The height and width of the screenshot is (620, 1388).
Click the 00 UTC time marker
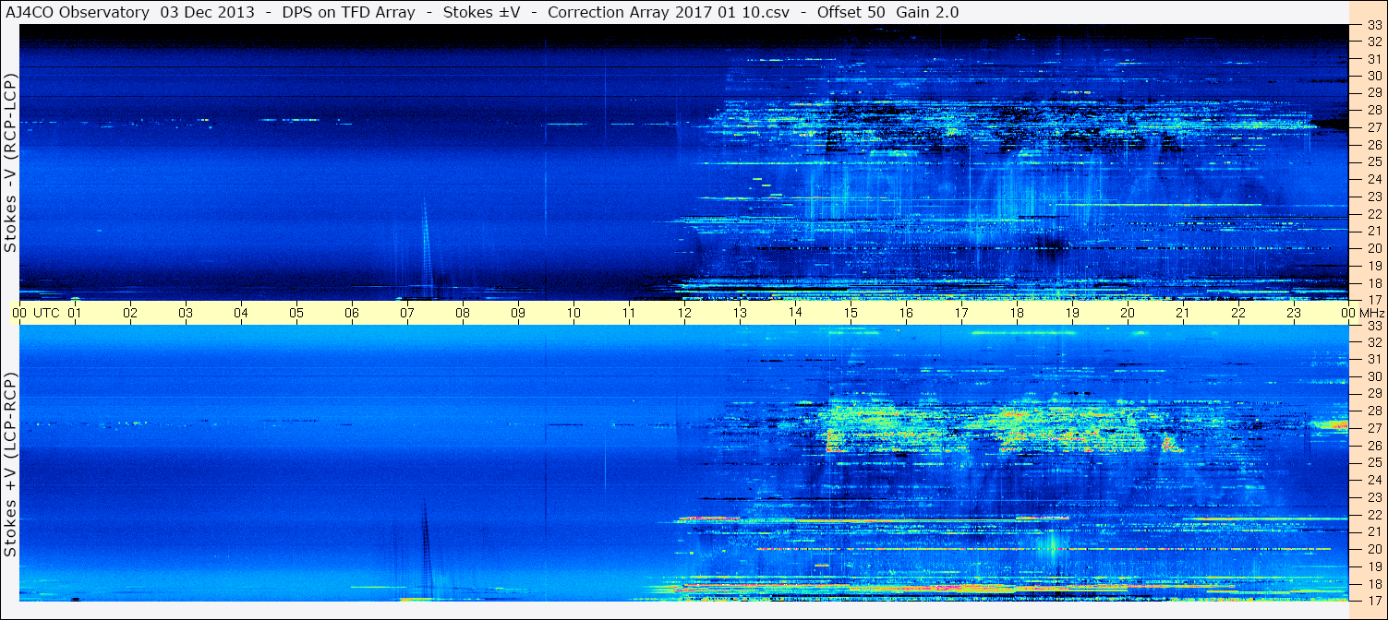36,313
